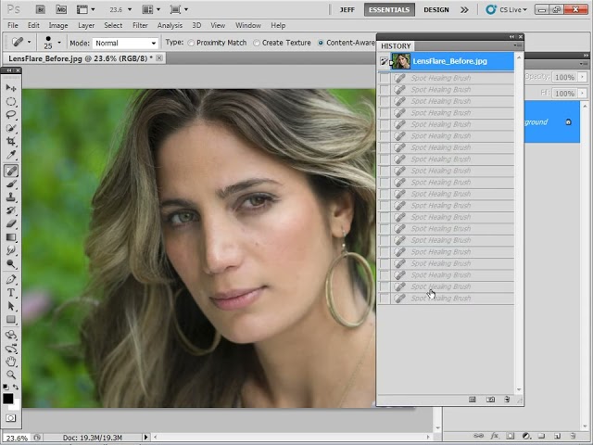
Task: Select the 3D Camera Orbit tool
Action: coord(11,349)
